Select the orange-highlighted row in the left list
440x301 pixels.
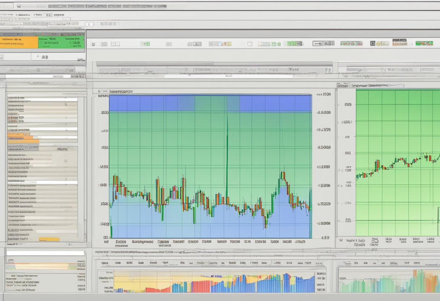coord(21,137)
